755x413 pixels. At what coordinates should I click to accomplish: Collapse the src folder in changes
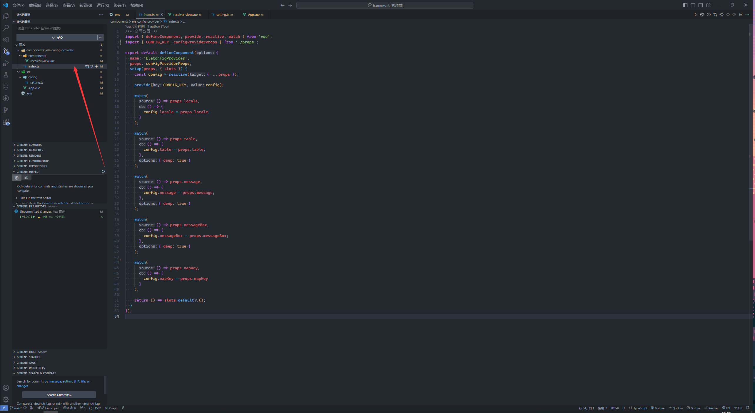19,72
